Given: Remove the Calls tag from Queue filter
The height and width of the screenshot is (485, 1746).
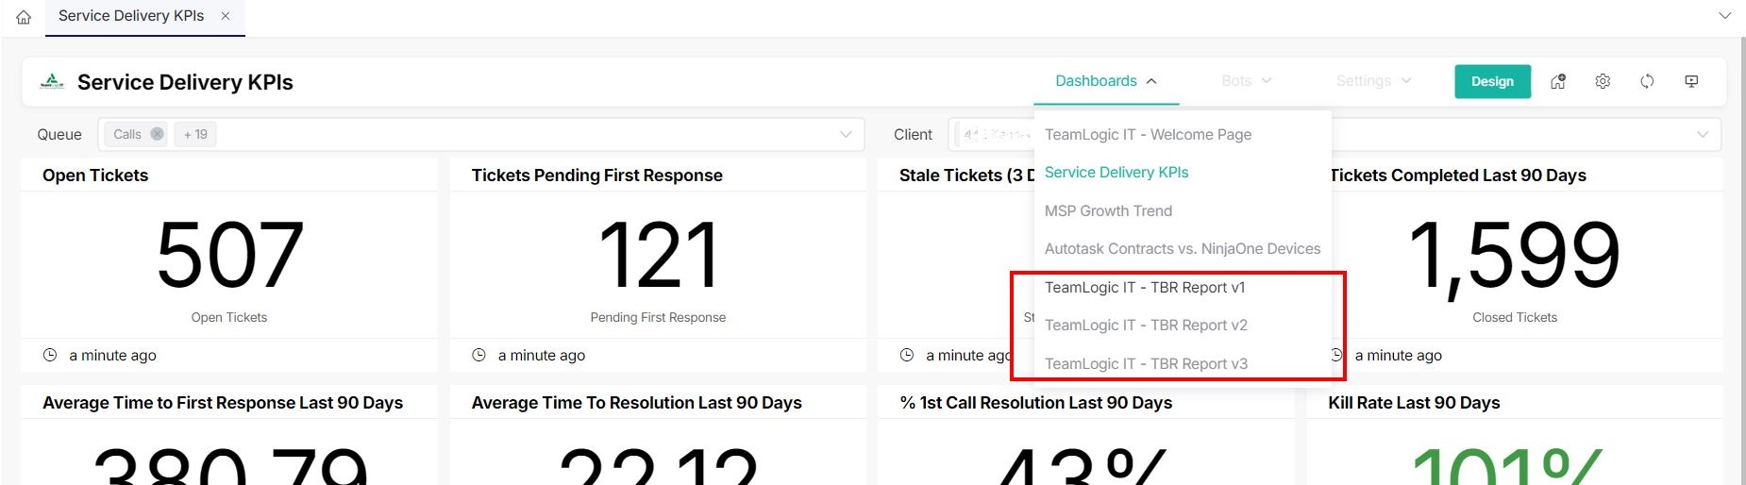Looking at the screenshot, I should pos(158,134).
